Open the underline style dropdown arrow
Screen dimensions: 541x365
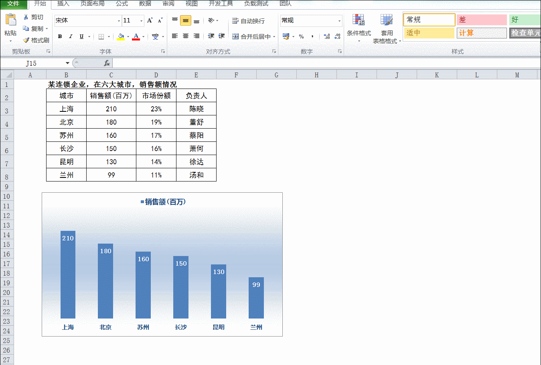click(89, 36)
